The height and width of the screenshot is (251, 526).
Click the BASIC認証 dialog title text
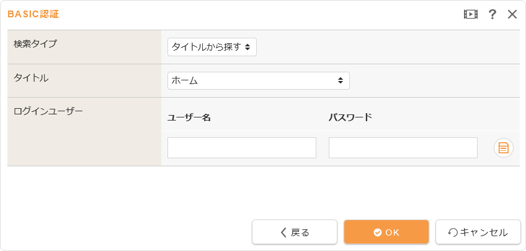point(33,14)
